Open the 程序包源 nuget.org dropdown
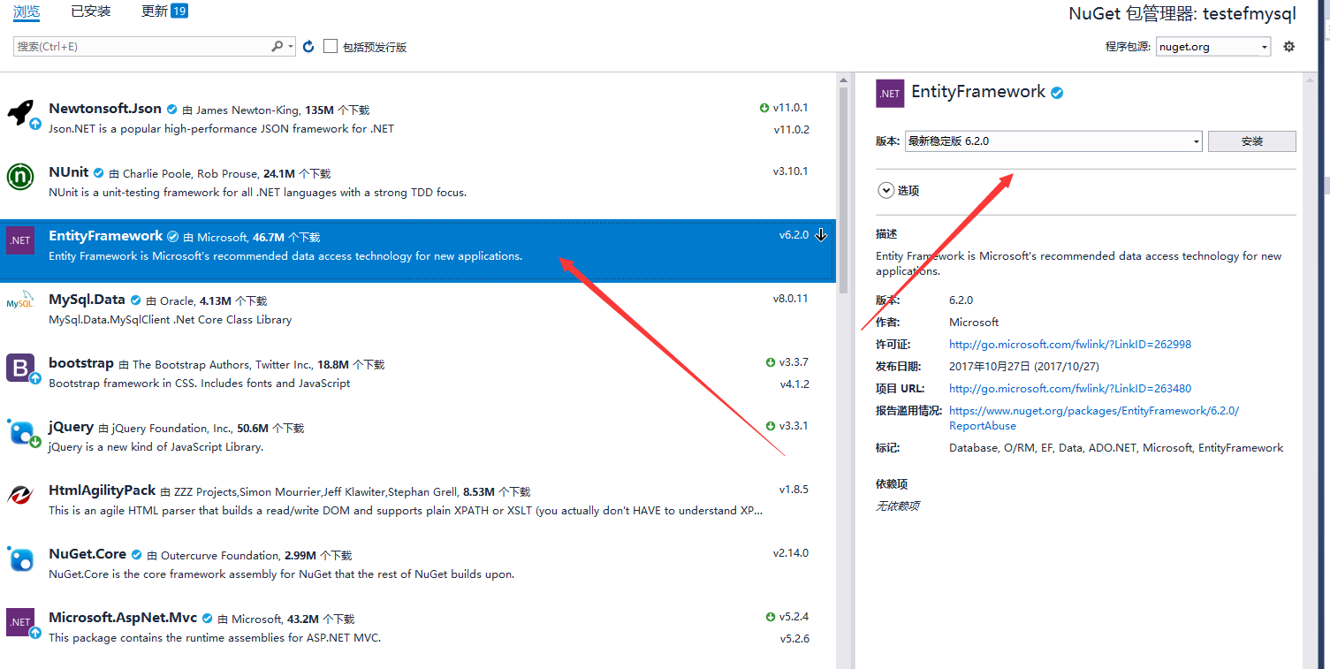 (1213, 47)
